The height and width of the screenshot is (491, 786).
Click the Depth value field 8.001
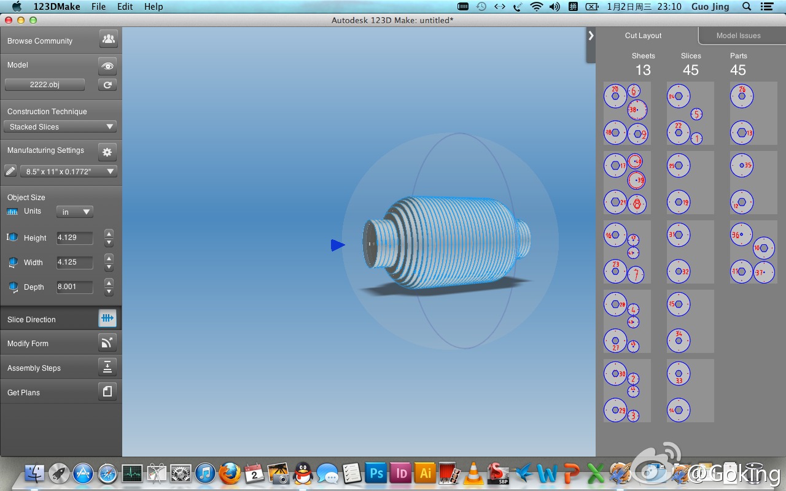point(75,287)
